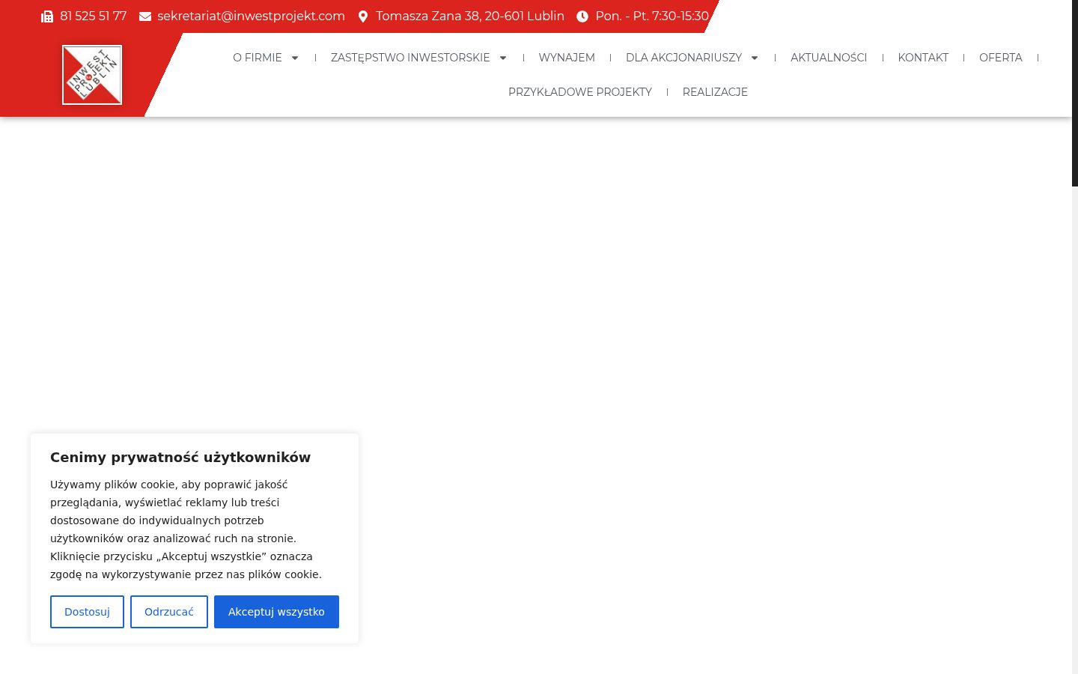Click the address Tomasza Zana 38, 20-601 Lublin

click(x=470, y=16)
